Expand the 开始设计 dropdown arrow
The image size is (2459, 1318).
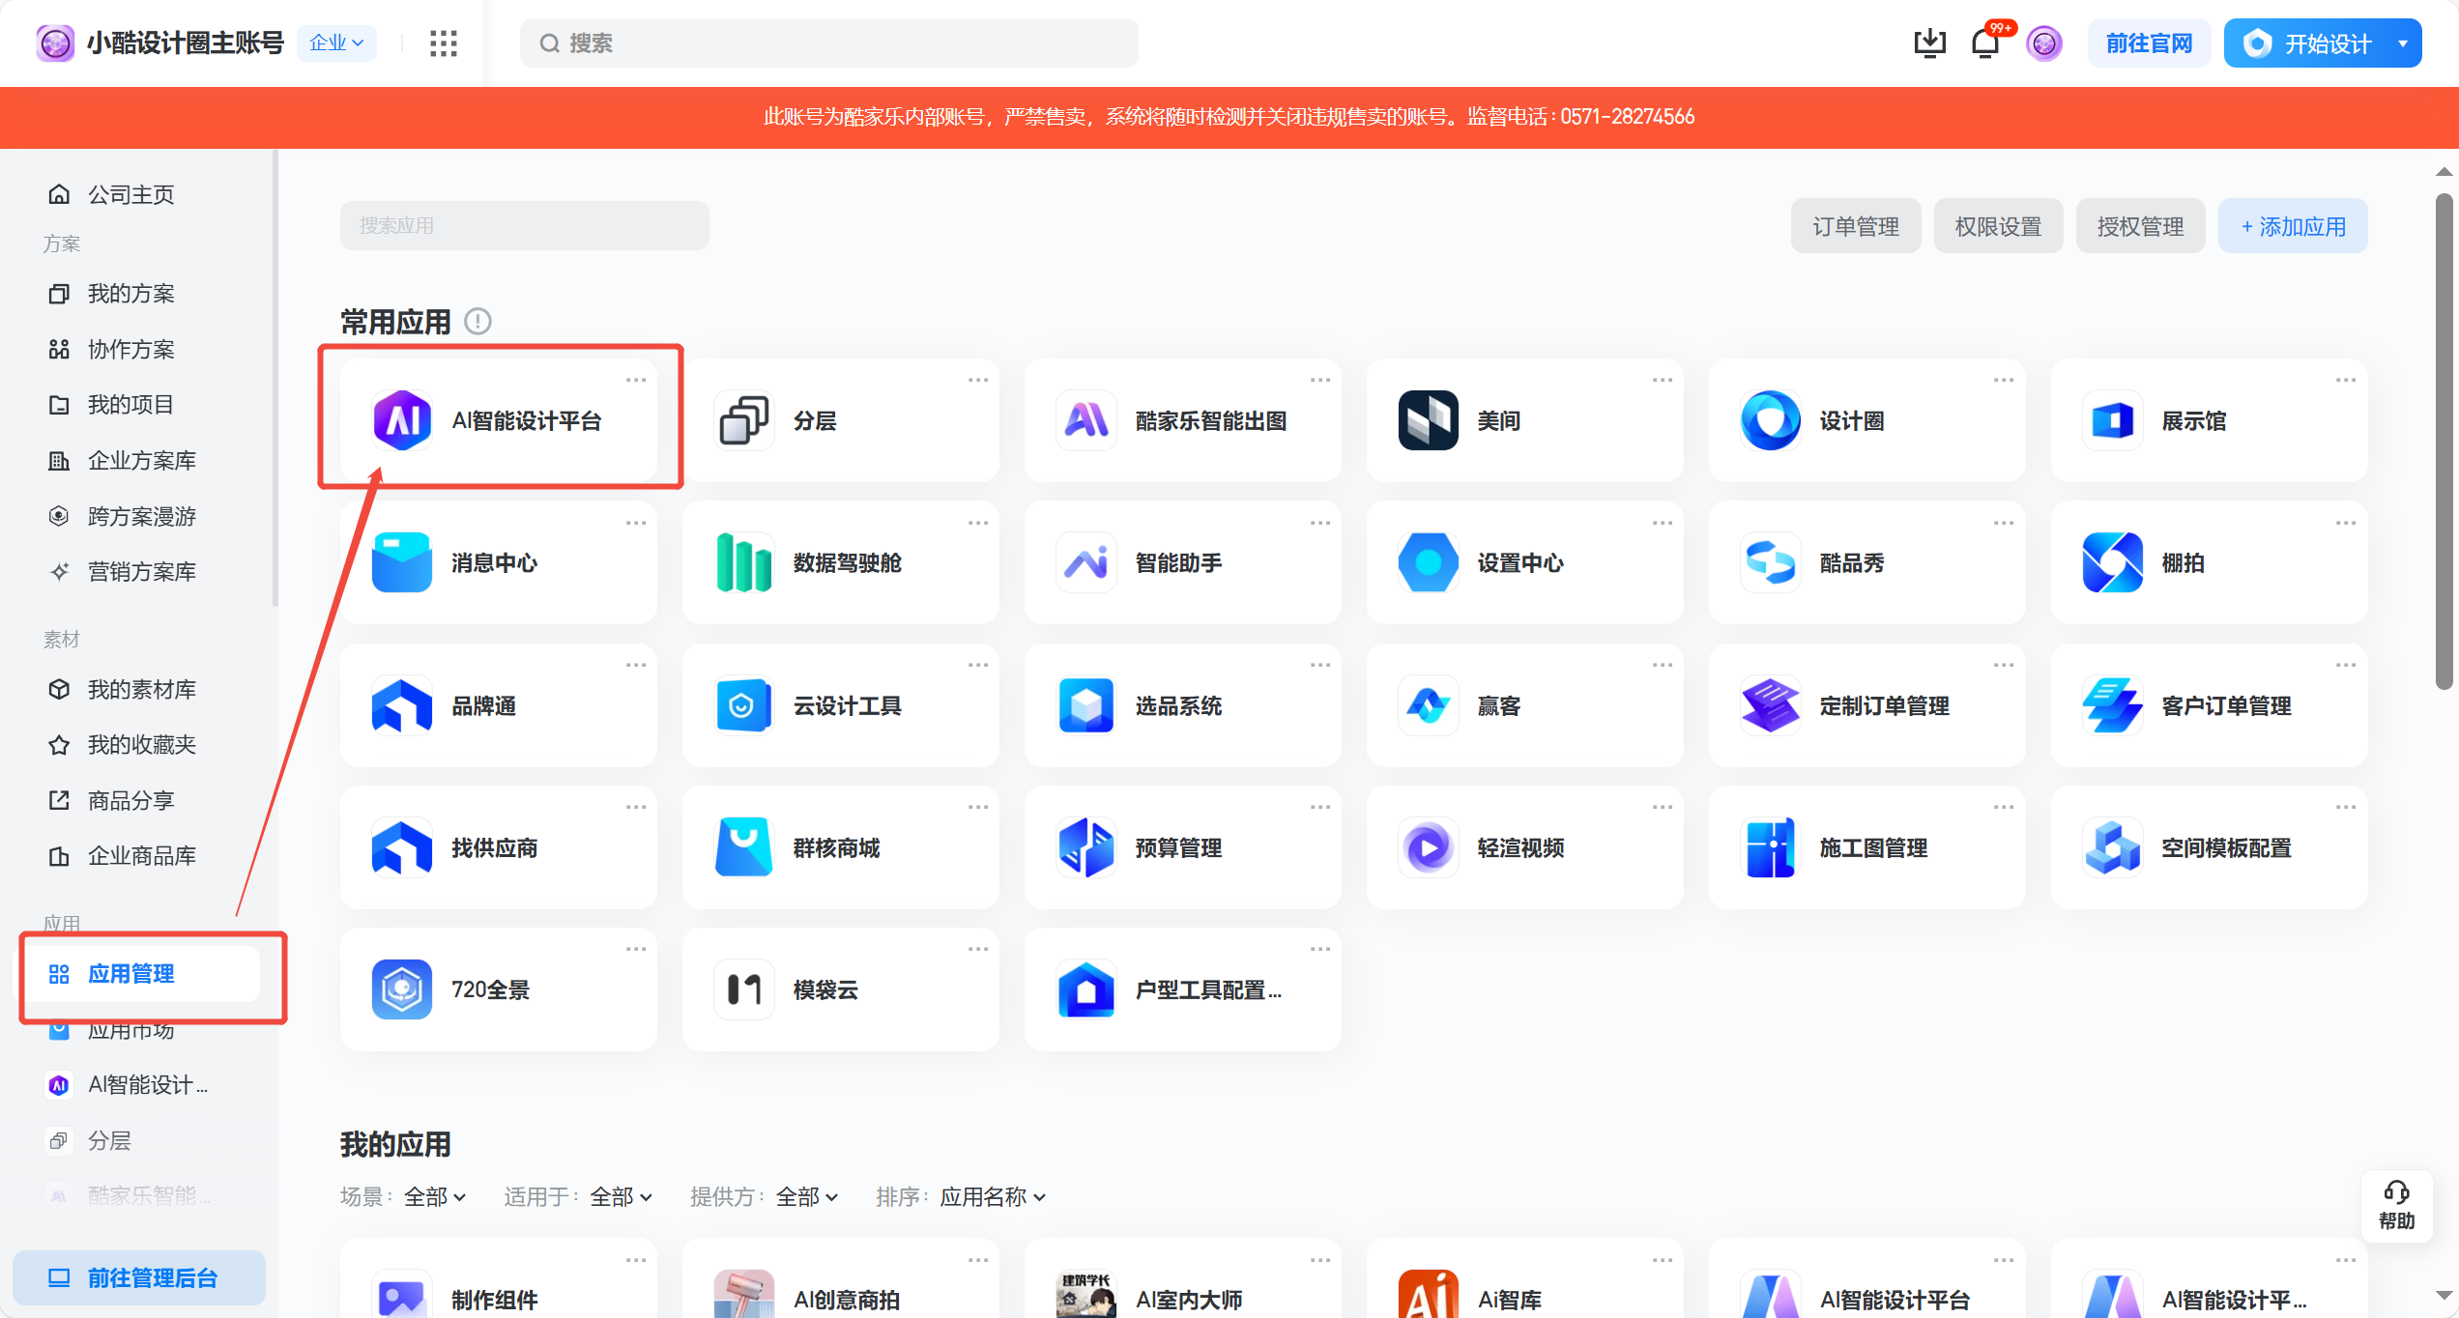coord(2402,43)
